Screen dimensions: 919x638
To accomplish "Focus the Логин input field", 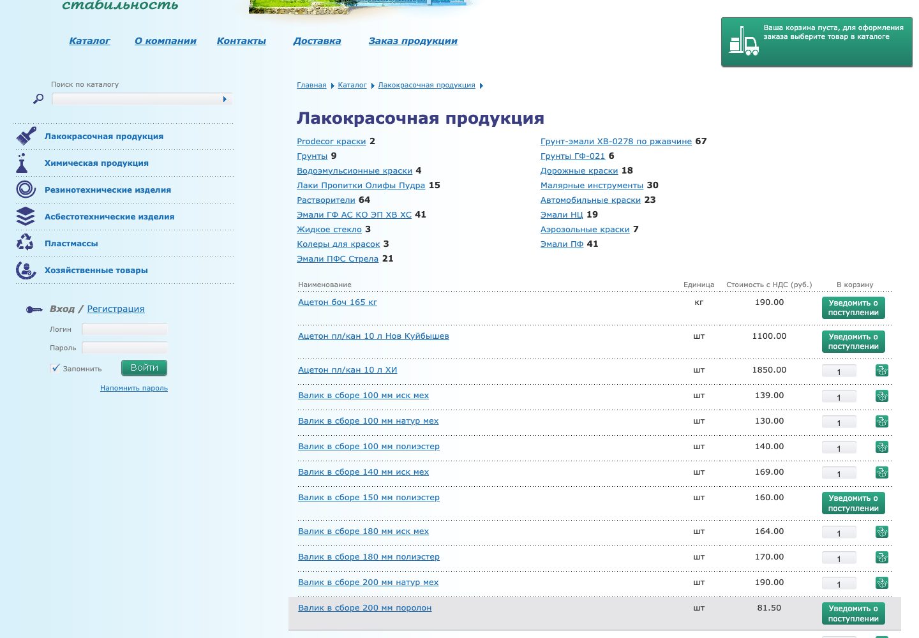I will [x=124, y=329].
